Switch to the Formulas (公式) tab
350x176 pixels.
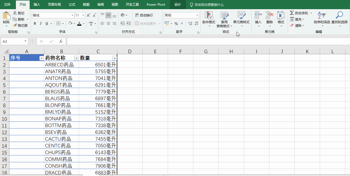point(72,5)
